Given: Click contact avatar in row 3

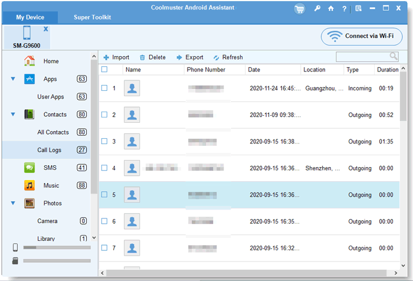Looking at the screenshot, I should point(132,141).
